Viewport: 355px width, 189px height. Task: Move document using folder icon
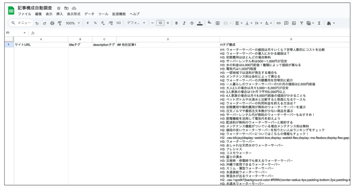pos(66,8)
